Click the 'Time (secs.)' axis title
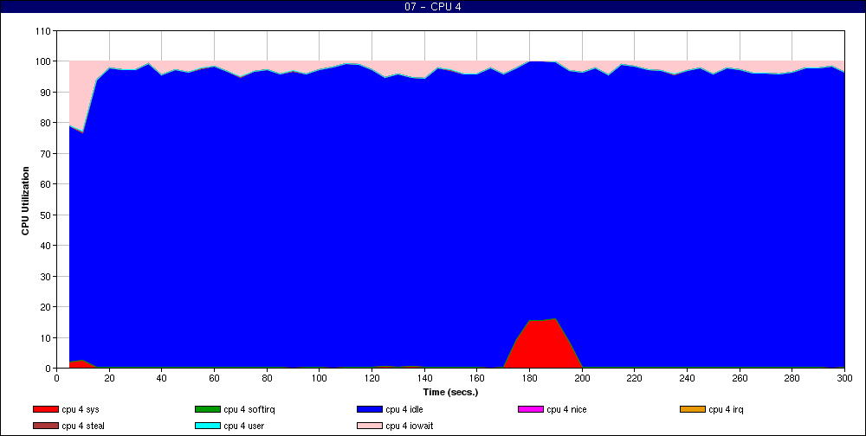The image size is (866, 436). pyautogui.click(x=450, y=392)
